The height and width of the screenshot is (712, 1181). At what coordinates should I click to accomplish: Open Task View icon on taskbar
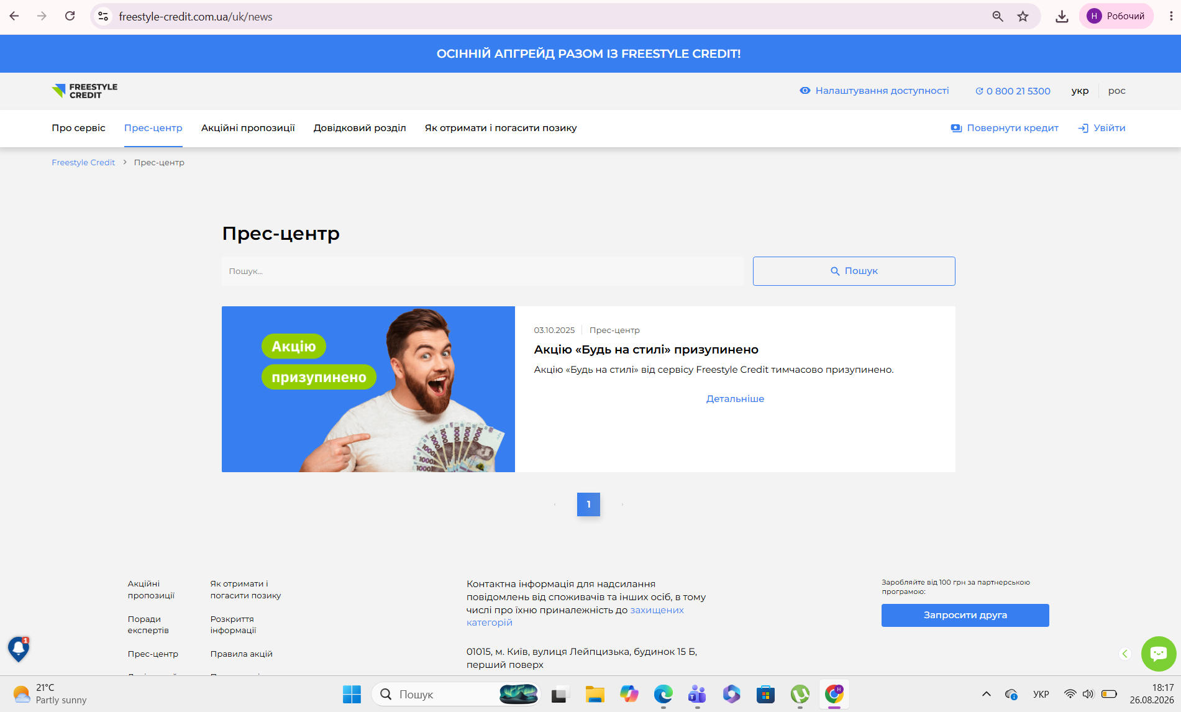[560, 695]
